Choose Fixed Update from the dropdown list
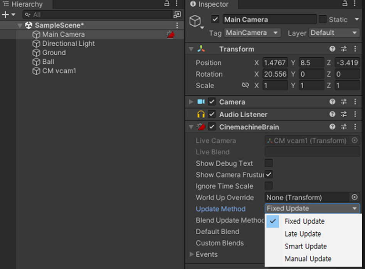Viewport: 365px width, 269px height. [x=313, y=221]
